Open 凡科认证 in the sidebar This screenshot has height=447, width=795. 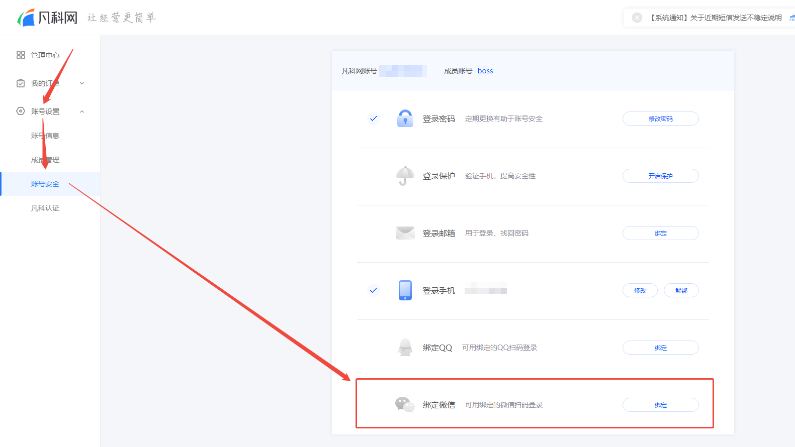(45, 208)
